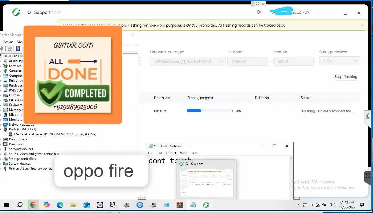Select Ports (COM & LPT) in Device Manager
The height and width of the screenshot is (213, 373).
coord(23,129)
